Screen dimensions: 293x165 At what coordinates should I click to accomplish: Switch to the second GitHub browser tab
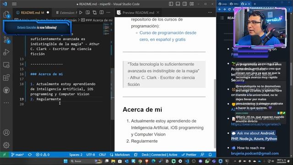[x=234, y=4]
